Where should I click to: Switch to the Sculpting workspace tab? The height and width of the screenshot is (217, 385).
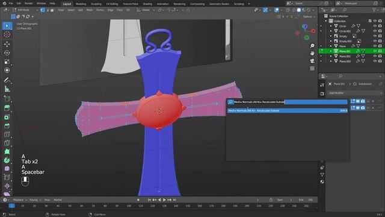96,4
